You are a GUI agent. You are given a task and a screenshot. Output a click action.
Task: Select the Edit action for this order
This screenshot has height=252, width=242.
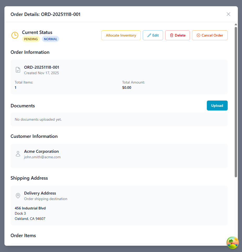[153, 35]
